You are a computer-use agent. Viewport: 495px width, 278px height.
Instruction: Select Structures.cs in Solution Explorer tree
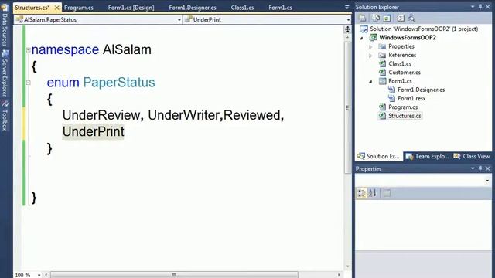(x=405, y=116)
